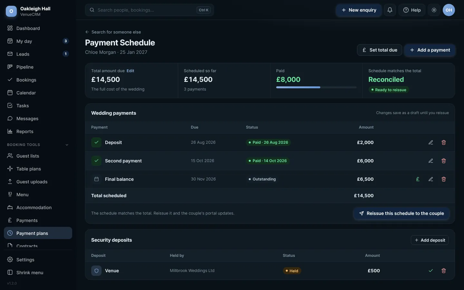Click Add a payment button
The width and height of the screenshot is (464, 290).
430,50
